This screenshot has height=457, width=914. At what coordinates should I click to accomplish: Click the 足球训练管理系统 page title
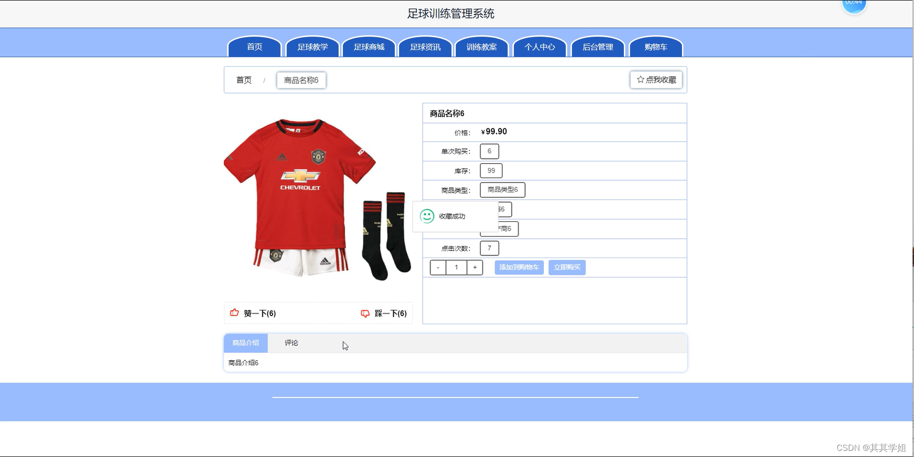click(x=451, y=14)
